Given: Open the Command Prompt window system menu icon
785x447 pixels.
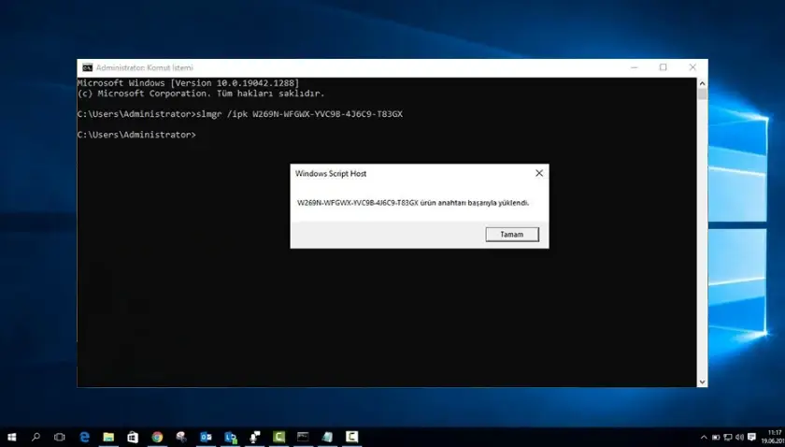Looking at the screenshot, I should pos(88,67).
